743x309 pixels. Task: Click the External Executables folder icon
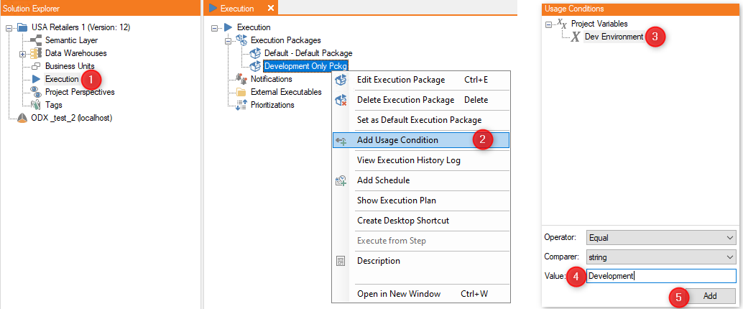point(241,92)
